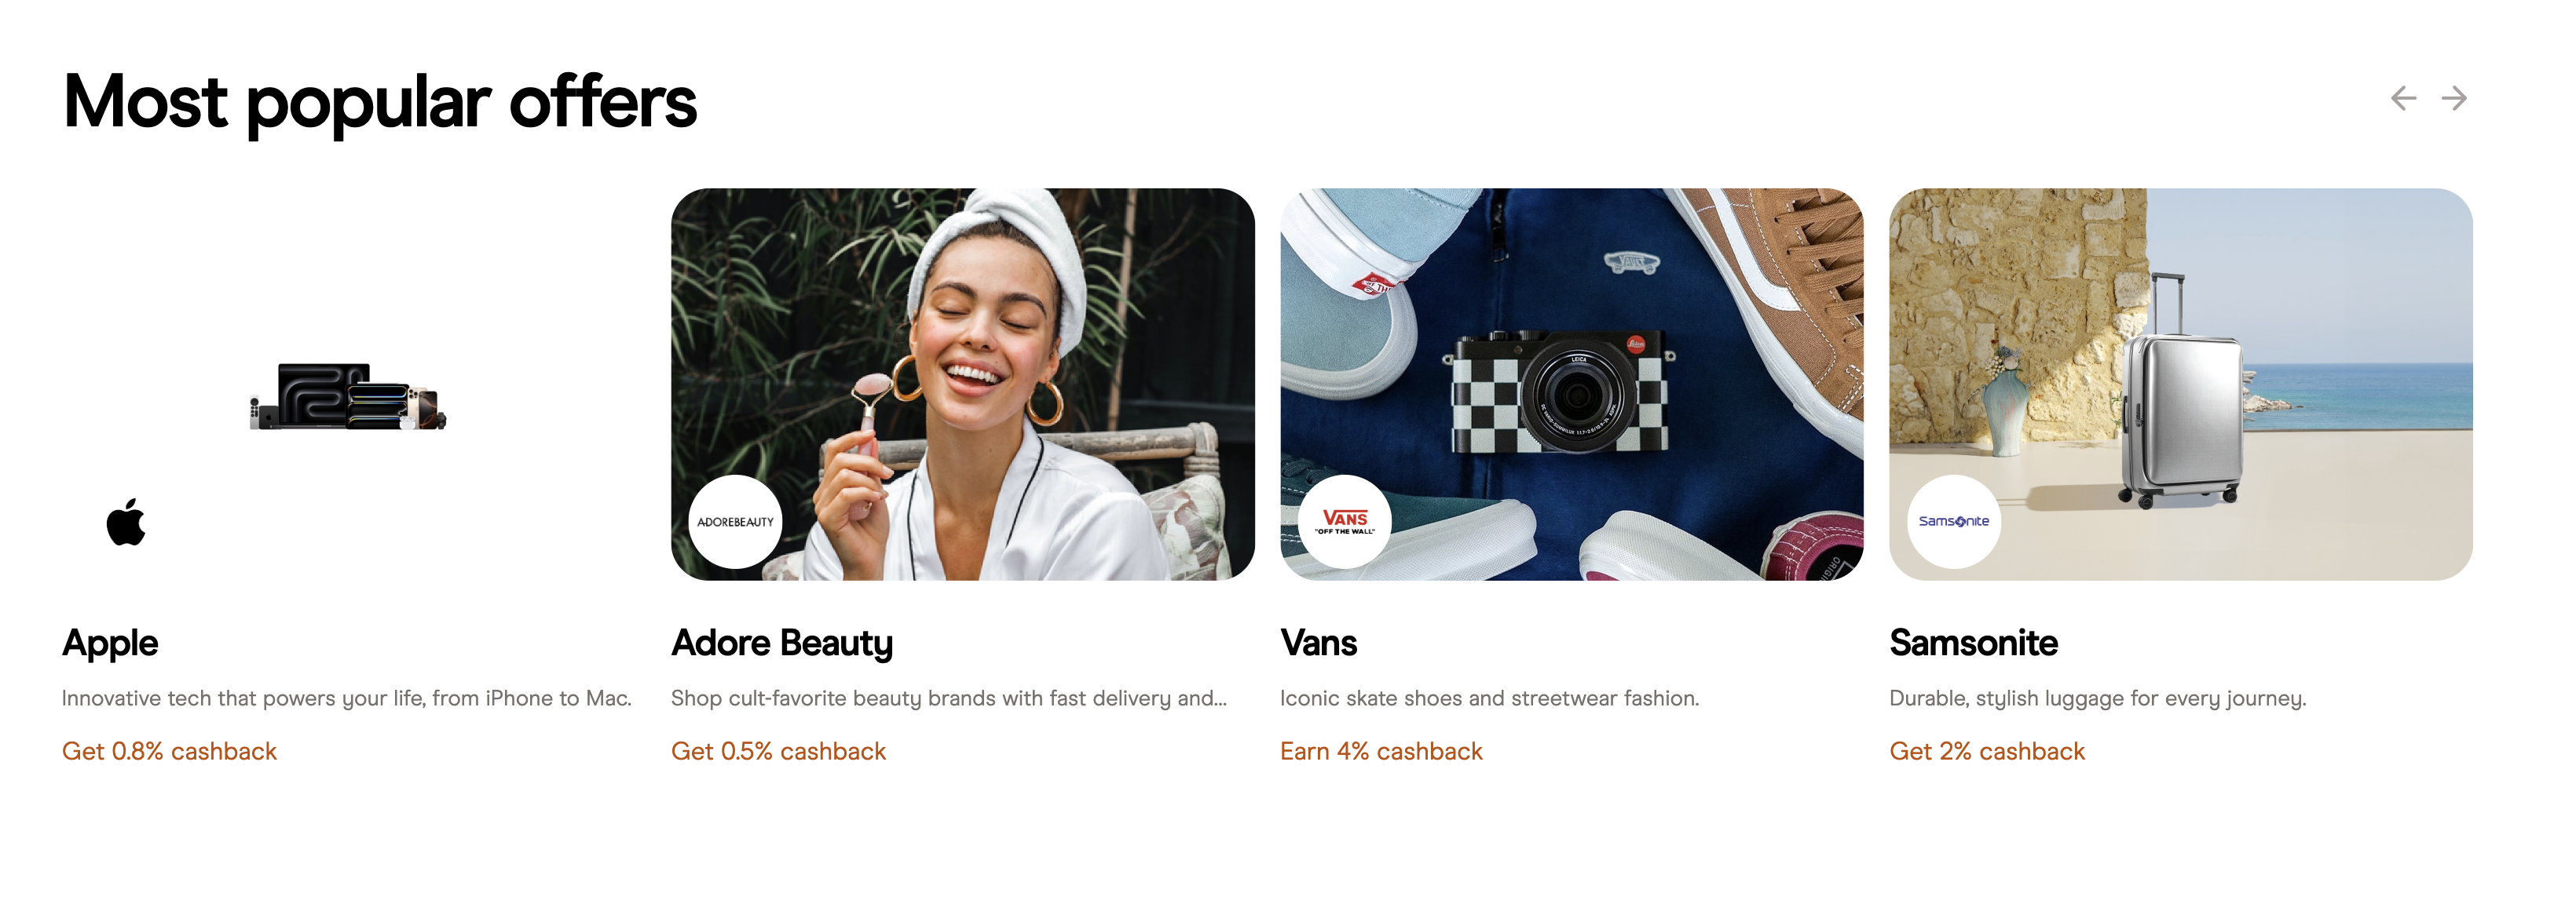Click the Apple logo icon
This screenshot has width=2576, height=904.
point(126,521)
